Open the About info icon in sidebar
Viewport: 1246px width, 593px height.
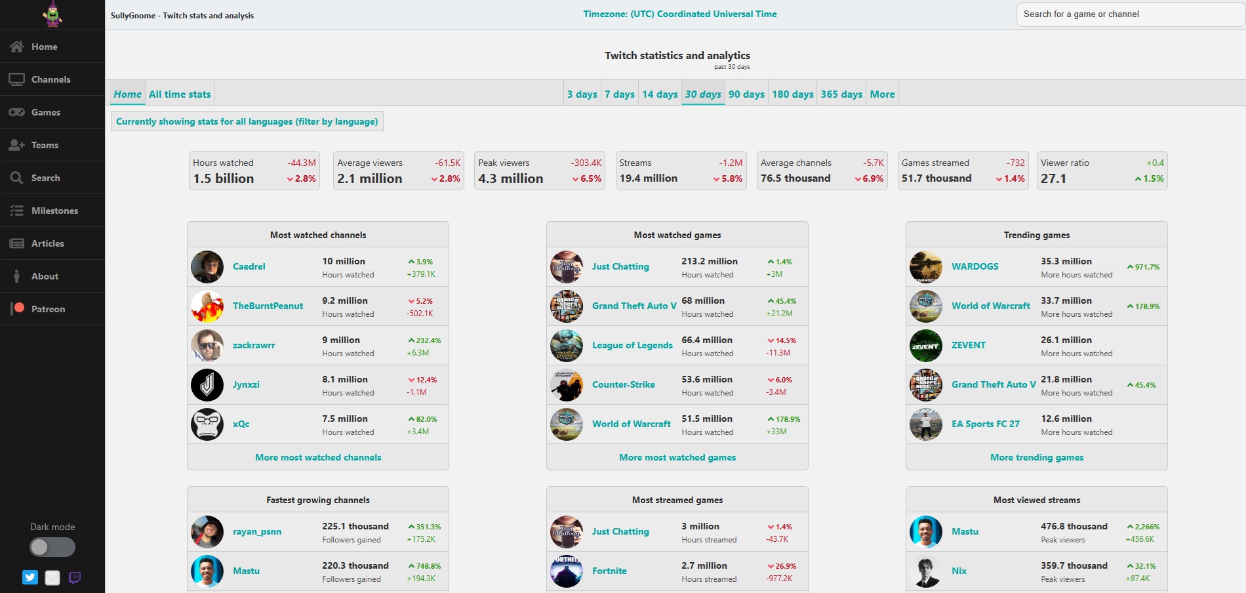(x=16, y=276)
